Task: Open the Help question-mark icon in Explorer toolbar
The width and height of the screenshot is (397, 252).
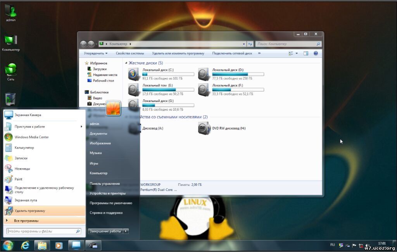Action: (316, 53)
